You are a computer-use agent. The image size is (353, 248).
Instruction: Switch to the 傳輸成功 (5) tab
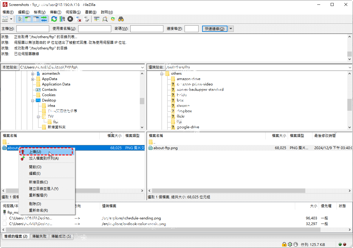[x=61, y=236]
